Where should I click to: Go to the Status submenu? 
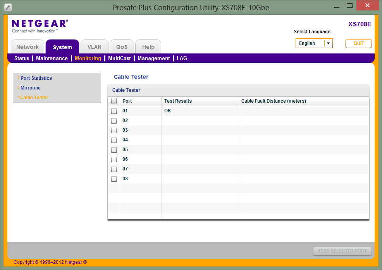(x=22, y=58)
